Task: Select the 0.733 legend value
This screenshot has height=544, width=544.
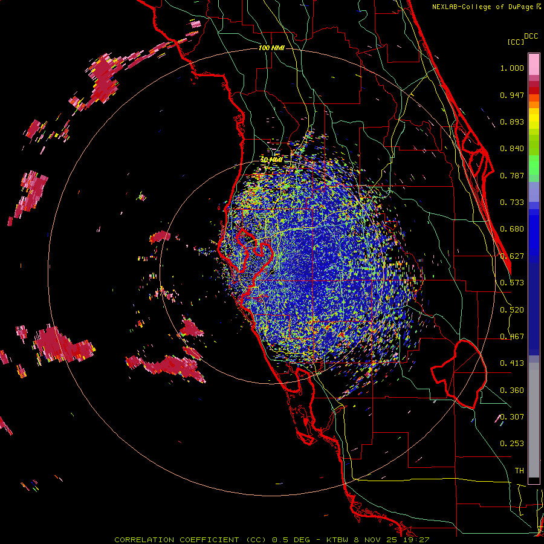Action: [512, 202]
